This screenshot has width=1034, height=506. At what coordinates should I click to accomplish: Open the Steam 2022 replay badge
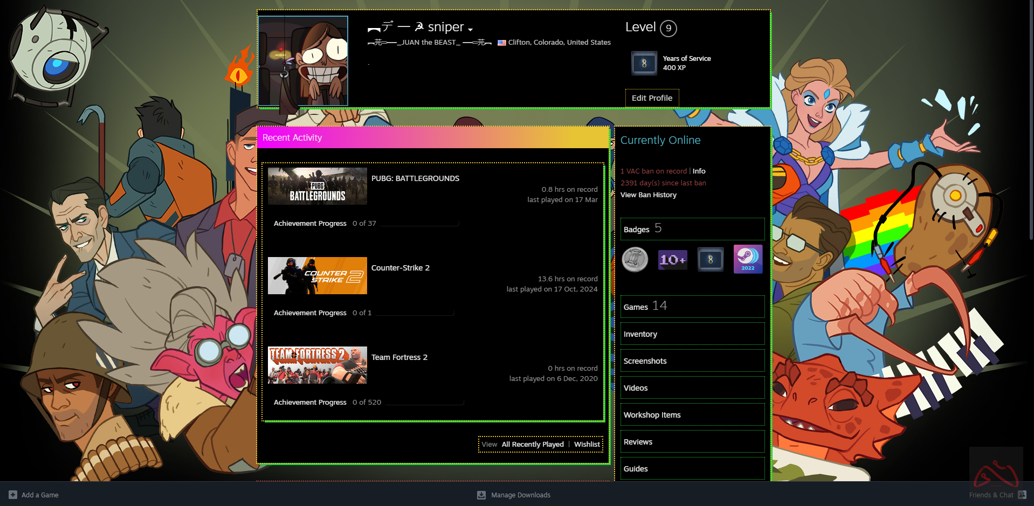748,260
